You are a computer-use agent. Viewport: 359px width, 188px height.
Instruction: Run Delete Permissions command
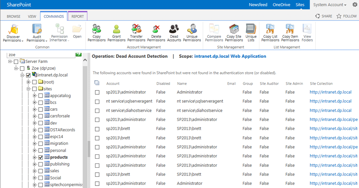156,33
